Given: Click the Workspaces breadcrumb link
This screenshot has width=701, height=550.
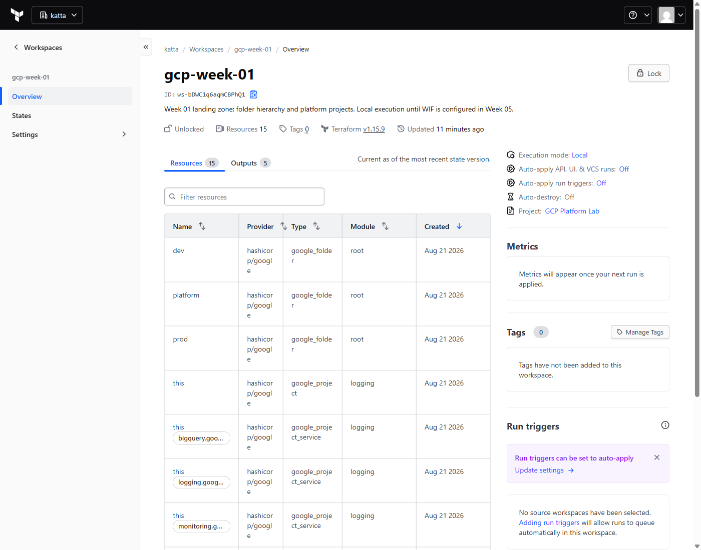Looking at the screenshot, I should click(x=206, y=49).
